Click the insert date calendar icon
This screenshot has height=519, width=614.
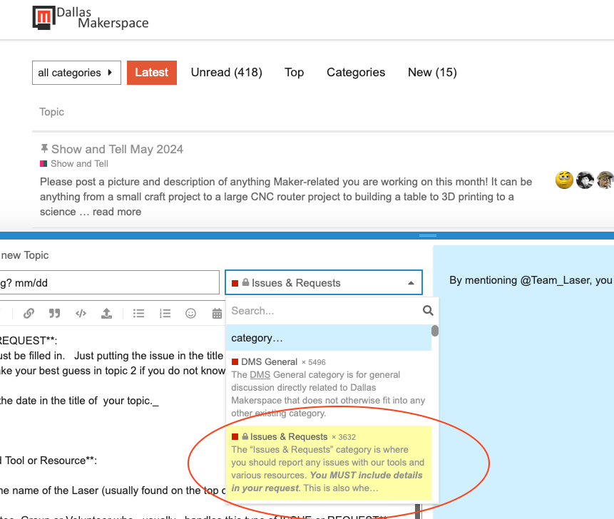click(217, 313)
